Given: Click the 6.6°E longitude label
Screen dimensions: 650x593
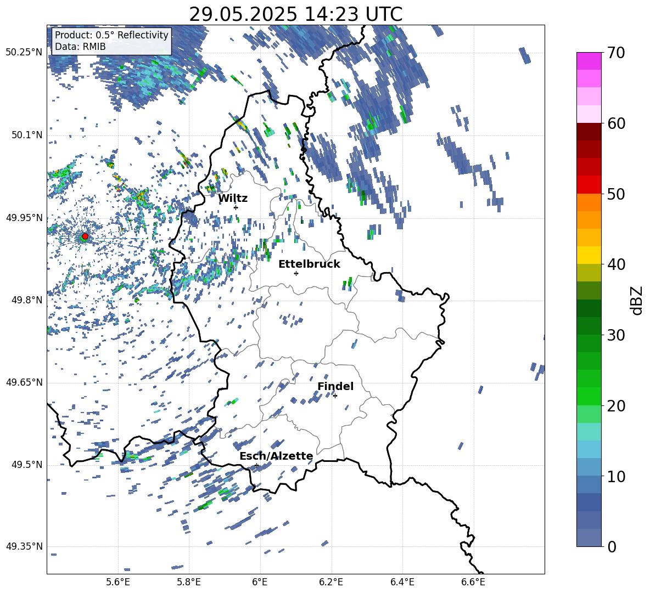Looking at the screenshot, I should 473,583.
